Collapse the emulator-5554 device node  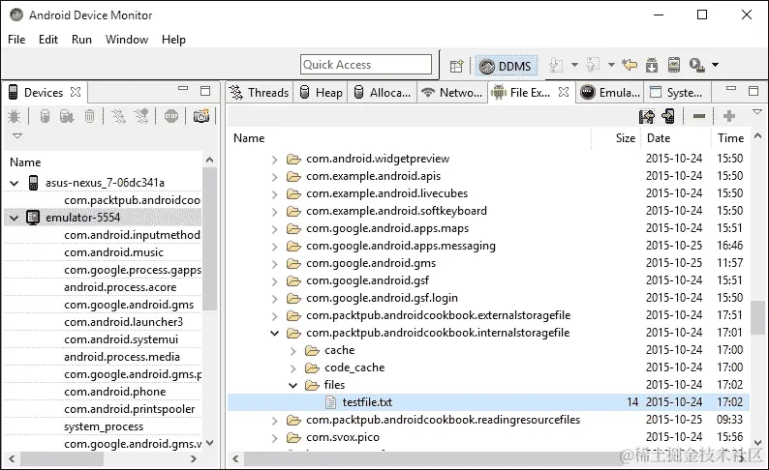15,218
